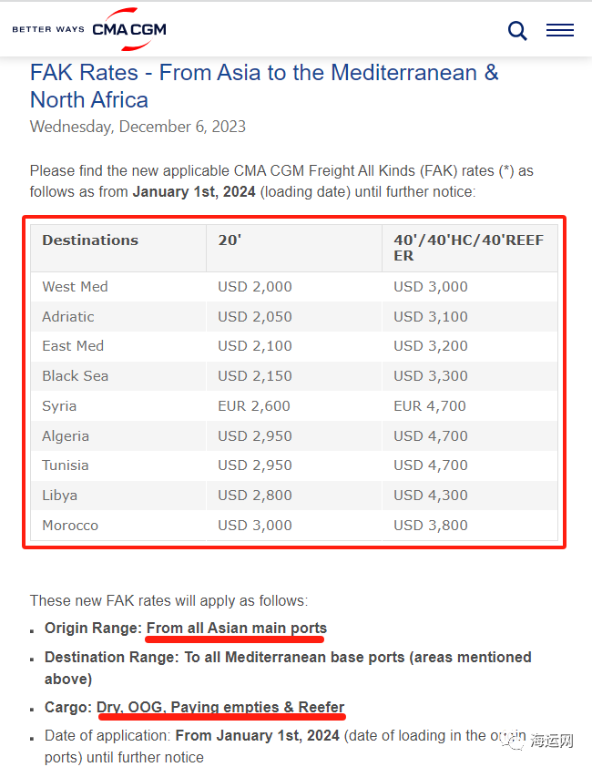Open the hamburger menu icon
This screenshot has height=767, width=592.
pos(560,30)
